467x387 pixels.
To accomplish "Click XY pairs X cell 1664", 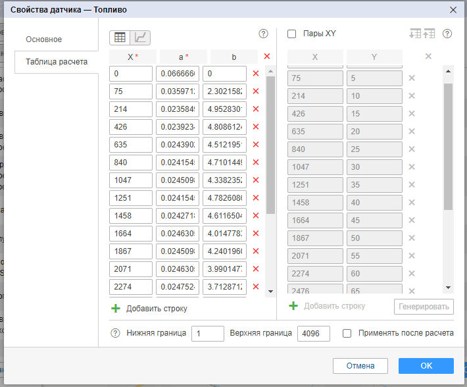I will coord(315,220).
